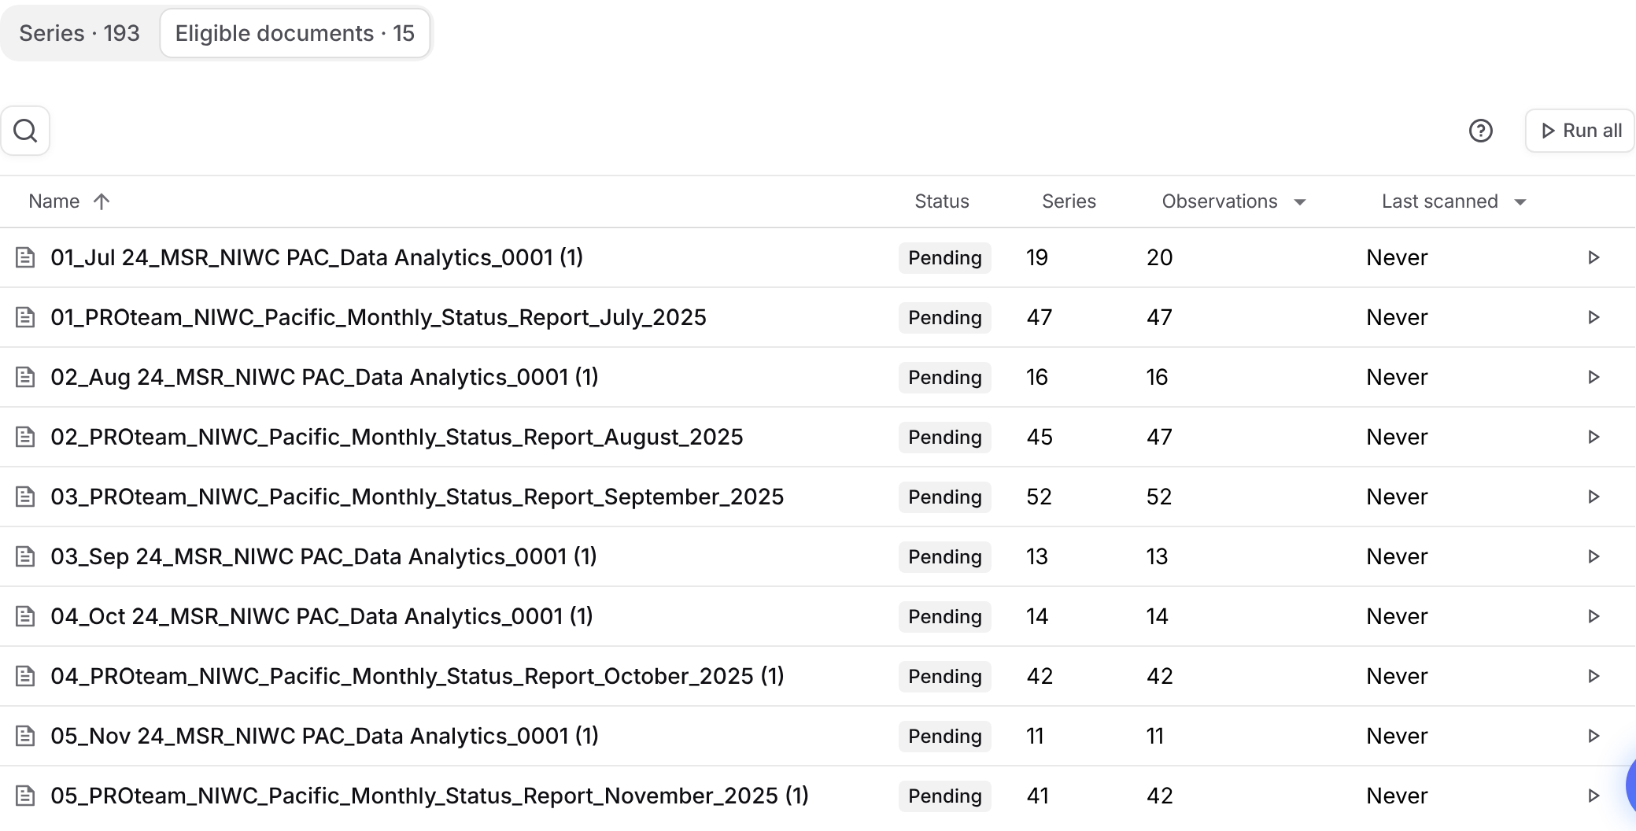The image size is (1636, 831).
Task: Click document icon of 01_Jul 24_MSR row
Action: click(25, 257)
